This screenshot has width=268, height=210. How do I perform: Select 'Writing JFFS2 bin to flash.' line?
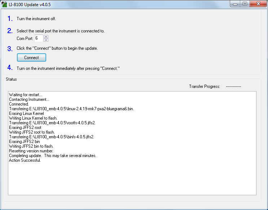(31, 146)
